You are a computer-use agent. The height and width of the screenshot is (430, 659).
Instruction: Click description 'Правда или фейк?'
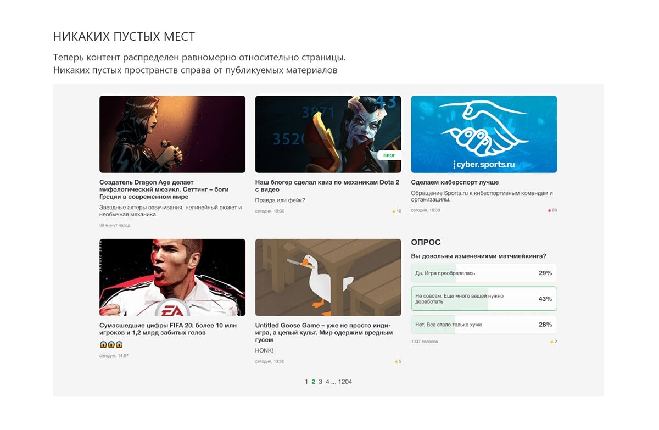[280, 200]
